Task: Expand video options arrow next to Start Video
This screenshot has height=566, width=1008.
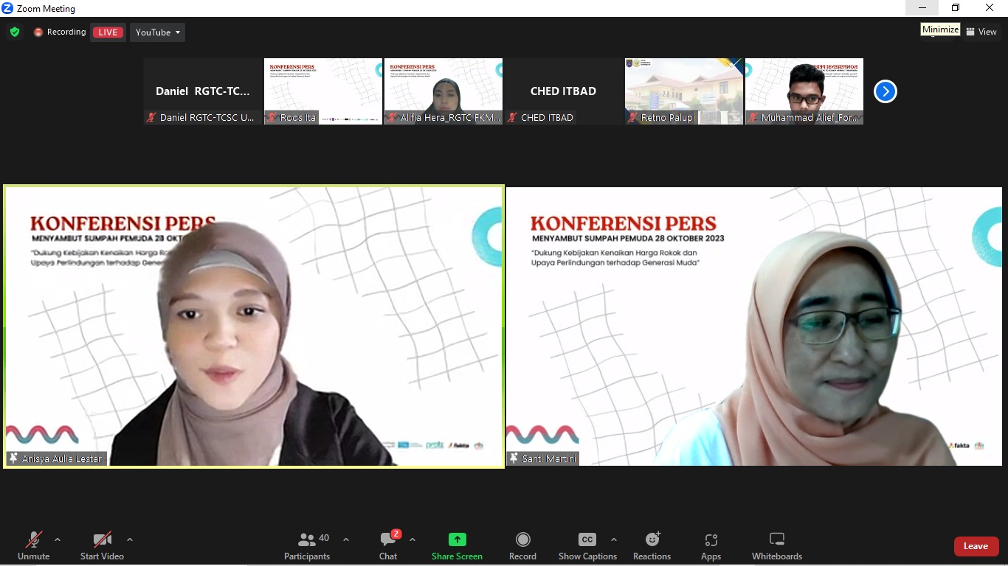Action: (130, 539)
